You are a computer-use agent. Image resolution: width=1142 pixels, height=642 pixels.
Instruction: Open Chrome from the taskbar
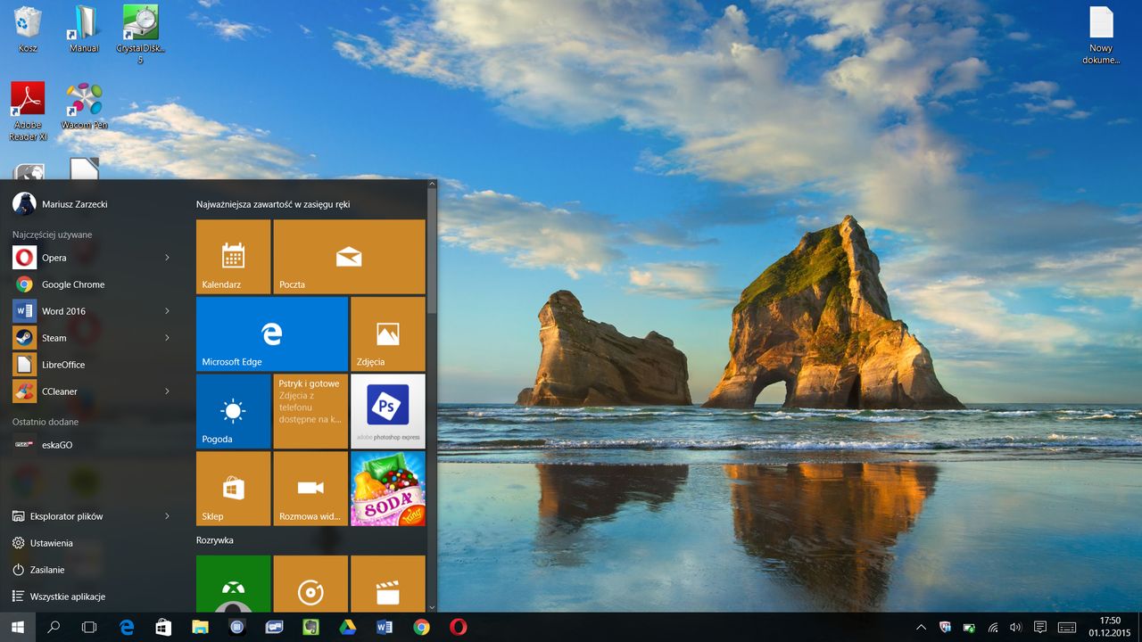click(x=421, y=627)
